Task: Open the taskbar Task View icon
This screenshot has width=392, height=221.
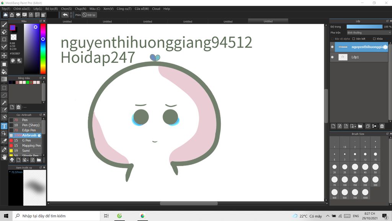Action: 106,216
